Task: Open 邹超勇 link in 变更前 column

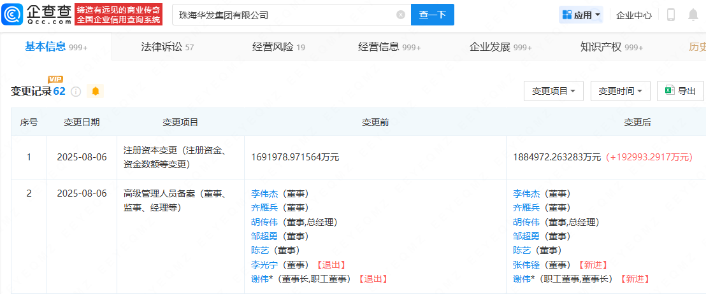Action: 264,236
